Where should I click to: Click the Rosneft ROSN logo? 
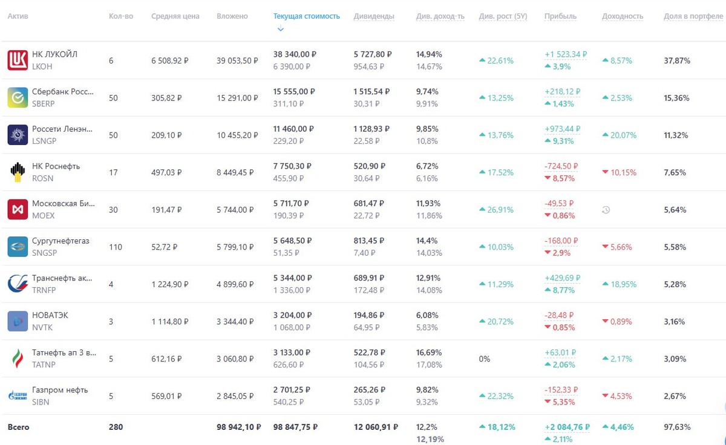tap(18, 172)
